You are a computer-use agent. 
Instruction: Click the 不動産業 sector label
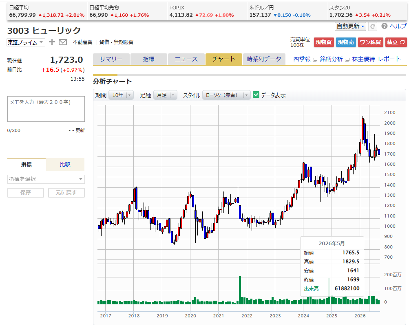(x=82, y=42)
